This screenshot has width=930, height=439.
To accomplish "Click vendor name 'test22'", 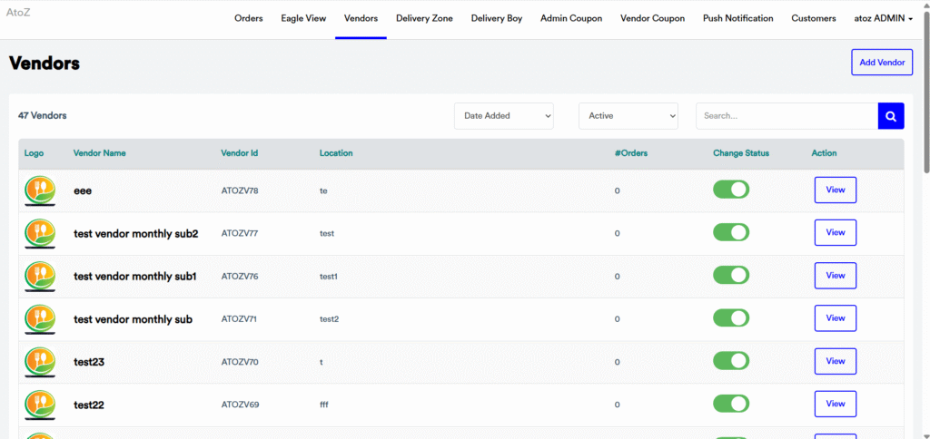I will 89,405.
